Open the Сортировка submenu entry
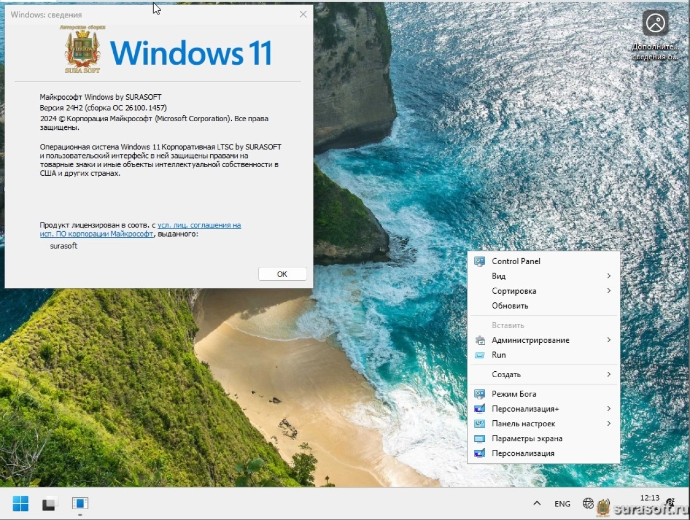The width and height of the screenshot is (690, 520). pos(543,291)
